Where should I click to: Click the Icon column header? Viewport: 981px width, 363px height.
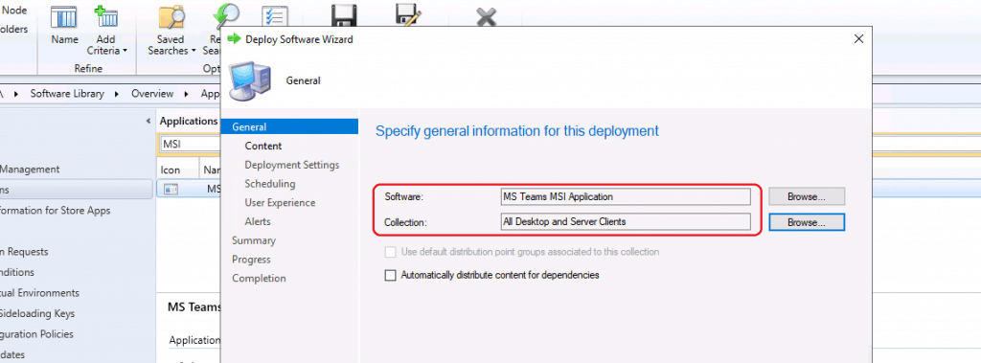tap(171, 170)
